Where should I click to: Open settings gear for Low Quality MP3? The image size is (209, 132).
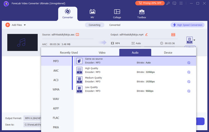[x=188, y=91]
